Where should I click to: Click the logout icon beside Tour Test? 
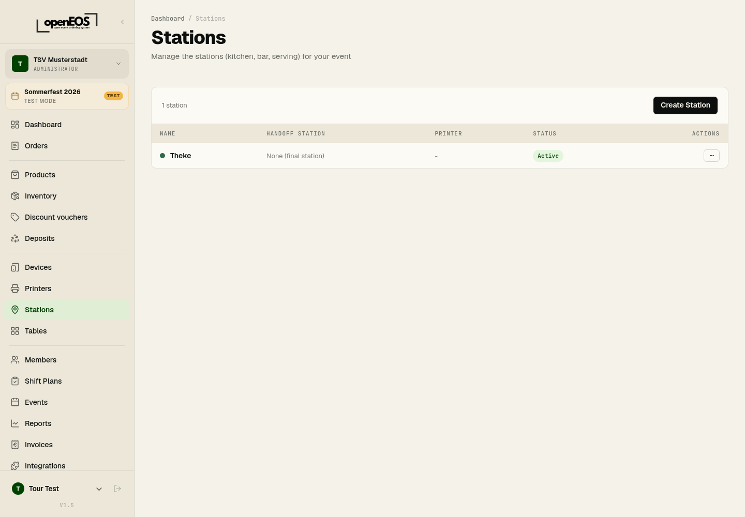click(x=117, y=489)
